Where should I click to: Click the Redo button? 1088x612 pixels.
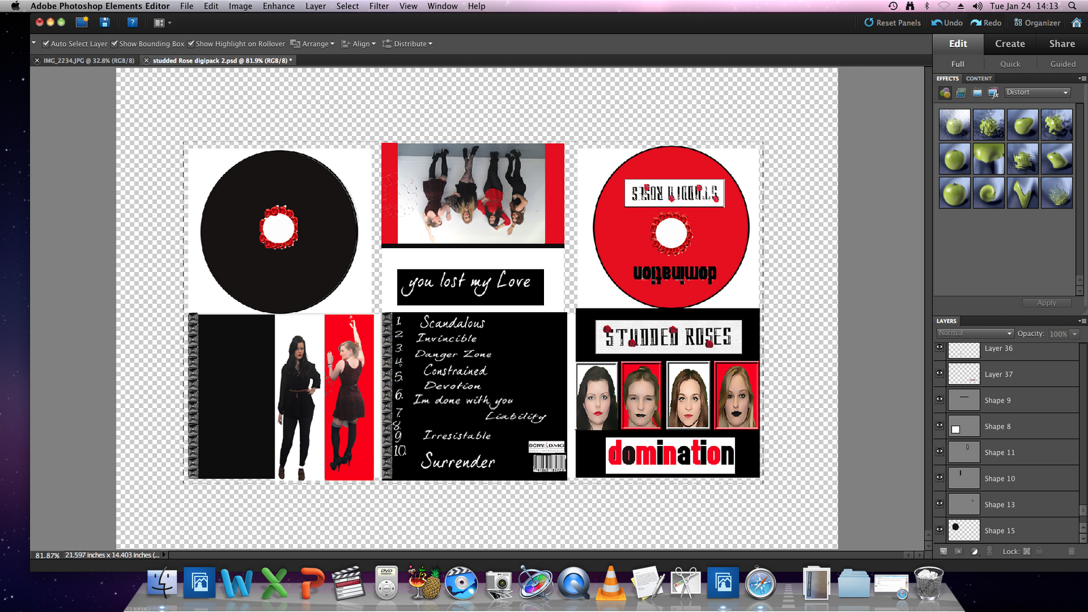[x=986, y=23]
